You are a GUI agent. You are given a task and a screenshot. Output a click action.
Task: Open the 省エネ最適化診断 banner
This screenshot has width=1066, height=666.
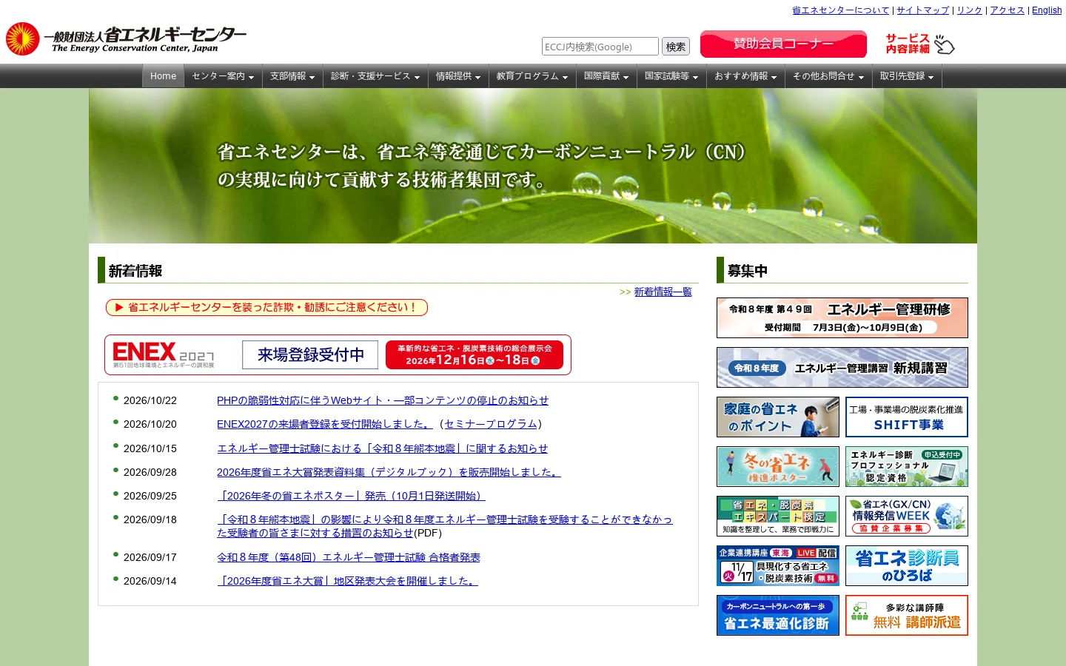pos(778,615)
